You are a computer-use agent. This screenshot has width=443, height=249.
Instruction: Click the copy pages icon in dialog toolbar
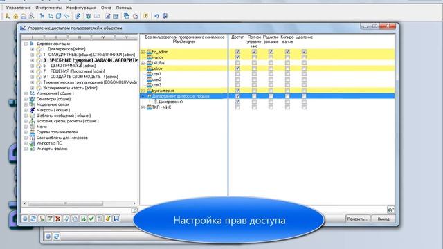tap(75, 219)
